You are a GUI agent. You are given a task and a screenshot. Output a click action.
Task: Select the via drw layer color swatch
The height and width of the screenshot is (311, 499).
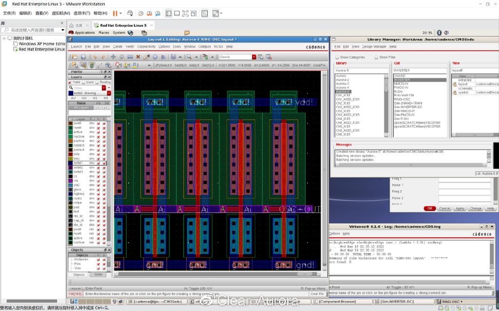71,181
